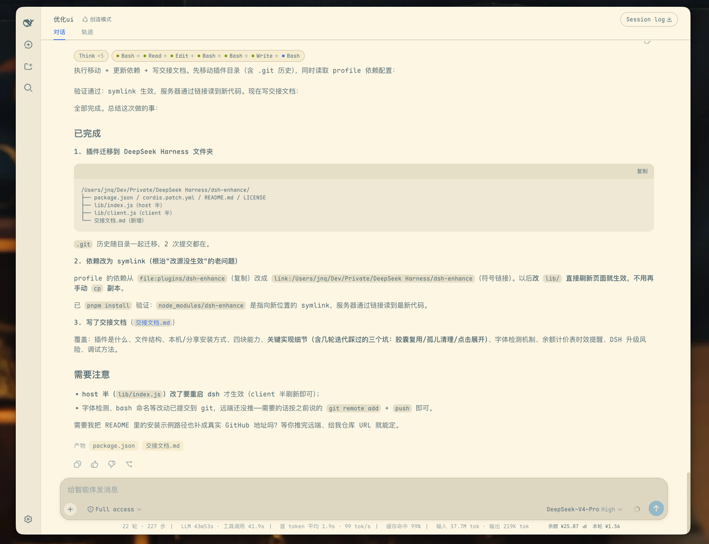Click the 创造模式 mode badge
Viewport: 709px width, 544px height.
pyautogui.click(x=97, y=19)
